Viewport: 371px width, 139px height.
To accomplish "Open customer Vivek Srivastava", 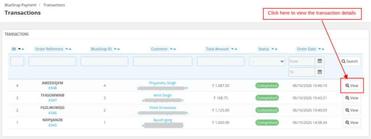I will coord(163,108).
